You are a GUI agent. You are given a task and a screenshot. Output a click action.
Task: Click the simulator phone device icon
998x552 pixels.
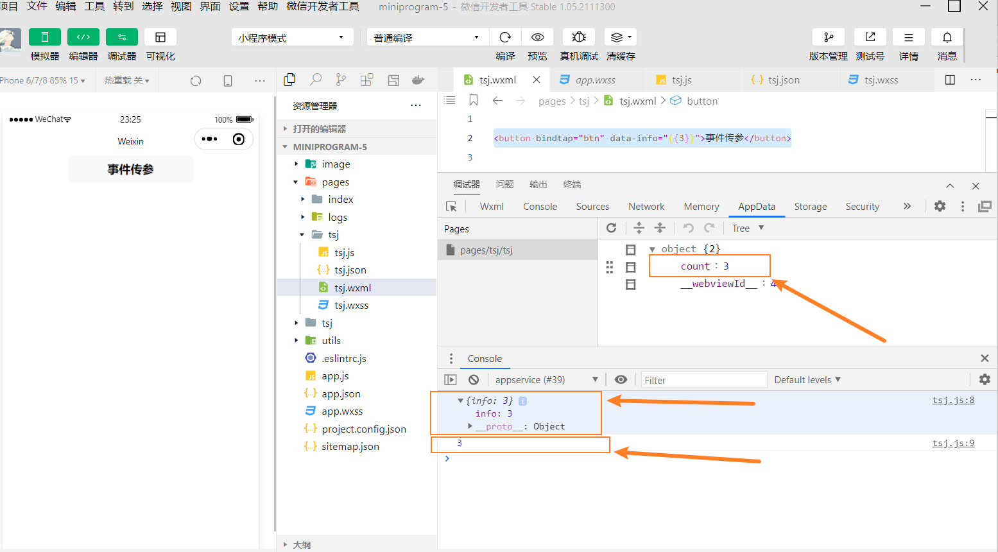pyautogui.click(x=228, y=81)
